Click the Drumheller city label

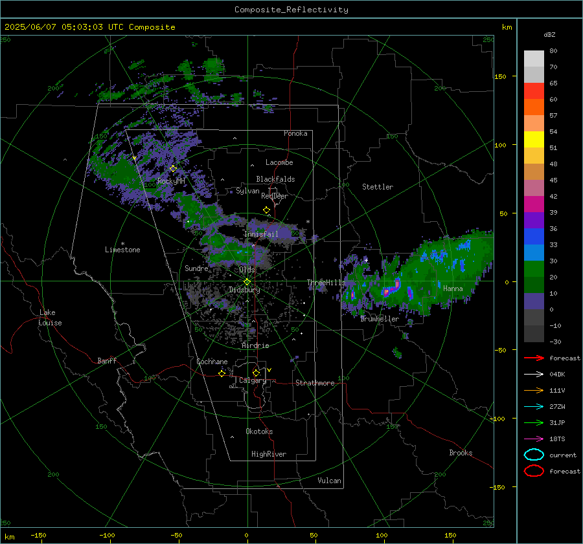pos(380,319)
